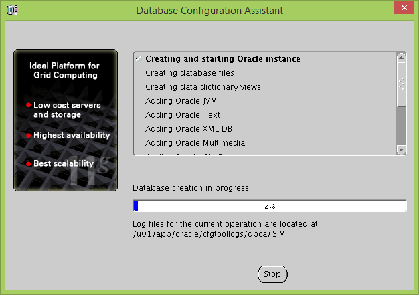
Task: Click the steps list scrollbar thumb
Action: tap(401, 84)
